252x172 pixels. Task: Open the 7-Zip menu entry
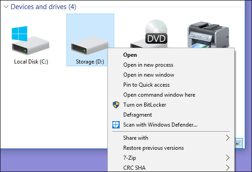[171, 158]
